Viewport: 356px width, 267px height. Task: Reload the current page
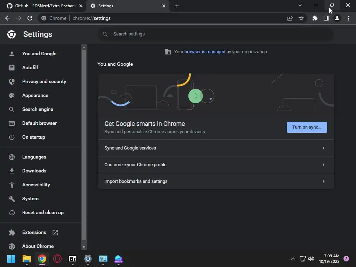(x=30, y=18)
